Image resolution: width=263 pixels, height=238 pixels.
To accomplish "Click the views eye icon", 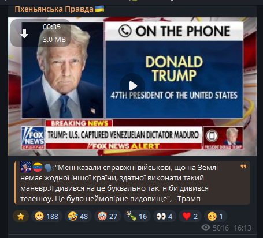I will (206, 228).
